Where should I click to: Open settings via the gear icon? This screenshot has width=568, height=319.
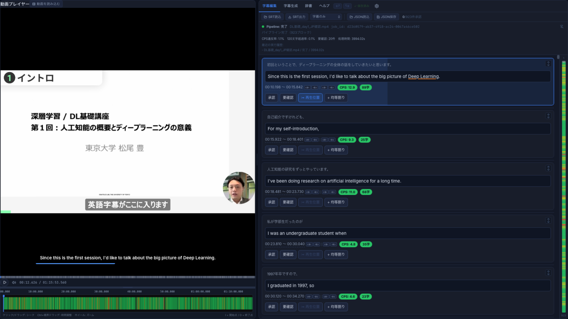pyautogui.click(x=377, y=6)
